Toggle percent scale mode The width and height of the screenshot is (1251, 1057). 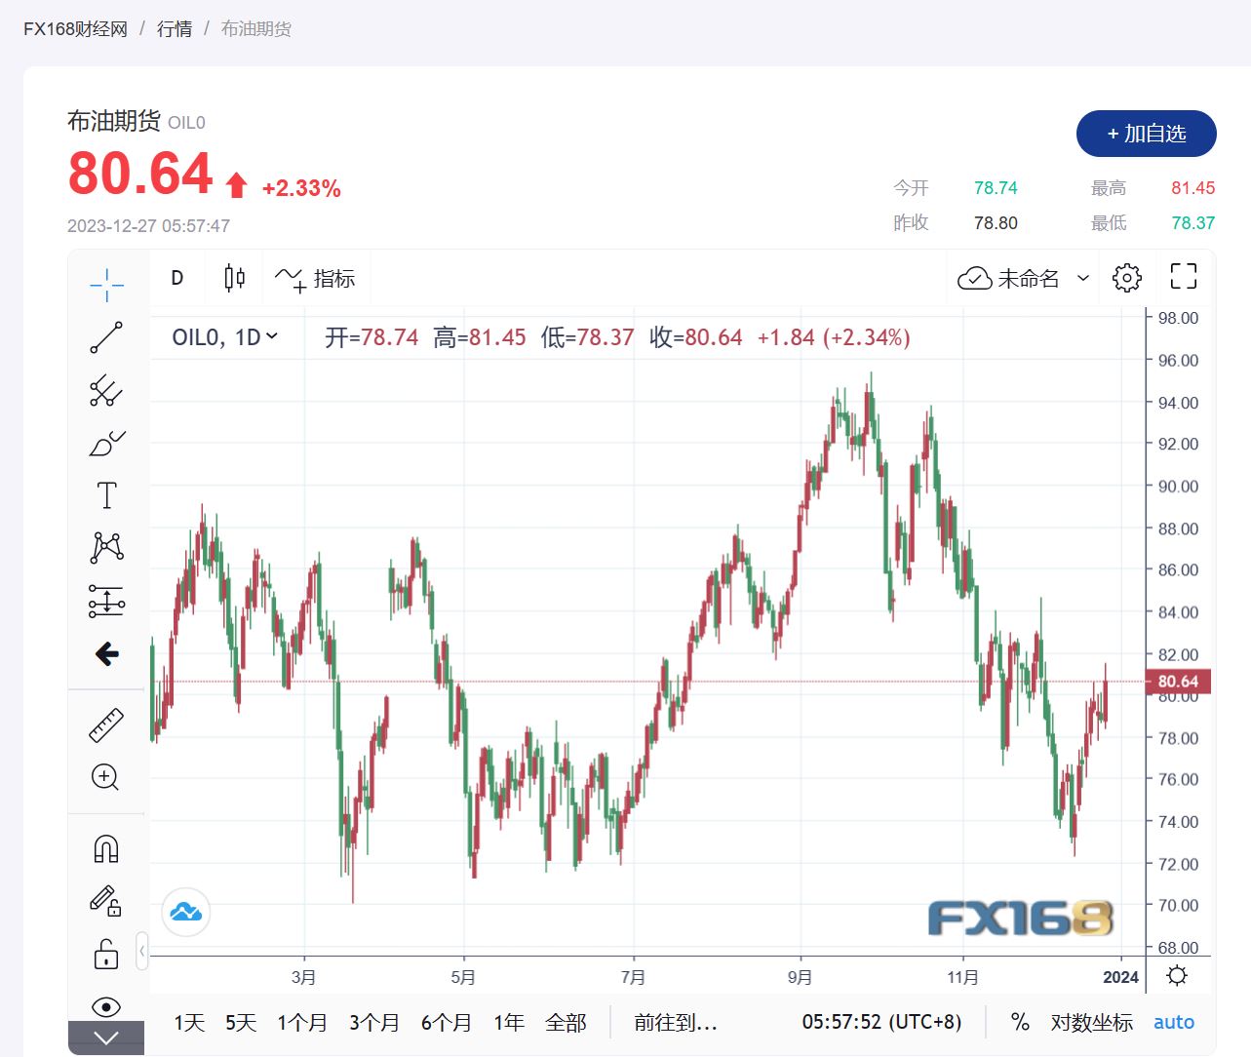(x=1020, y=1022)
